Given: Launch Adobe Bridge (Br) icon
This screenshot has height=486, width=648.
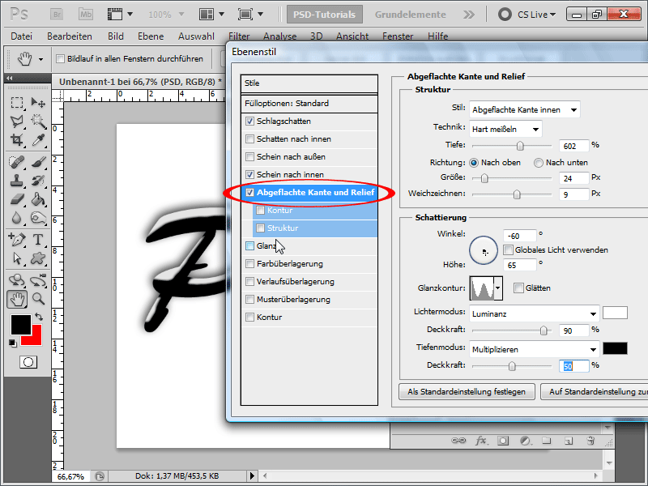Looking at the screenshot, I should click(x=57, y=15).
